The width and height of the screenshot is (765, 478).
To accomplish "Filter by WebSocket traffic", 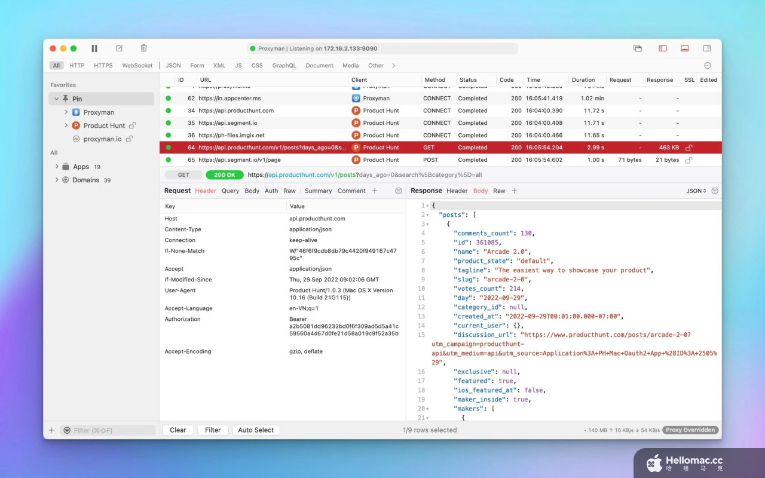I will [x=137, y=66].
